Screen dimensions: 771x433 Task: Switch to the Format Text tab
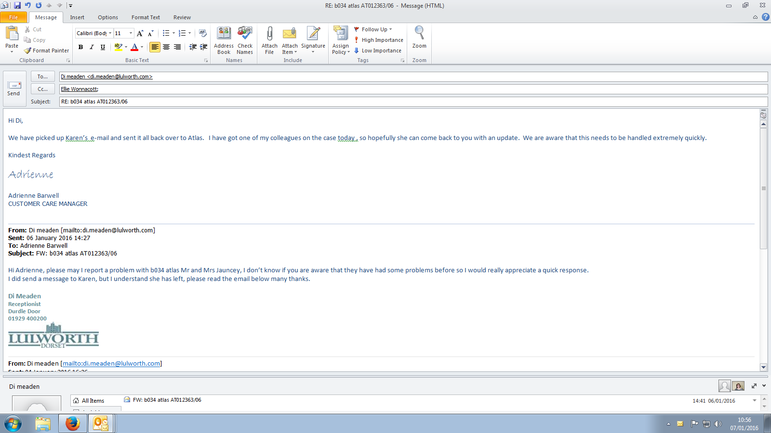[146, 17]
